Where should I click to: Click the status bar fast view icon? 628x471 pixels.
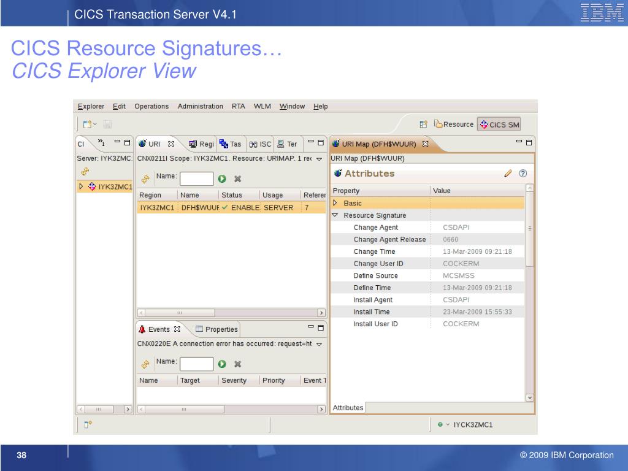point(88,424)
